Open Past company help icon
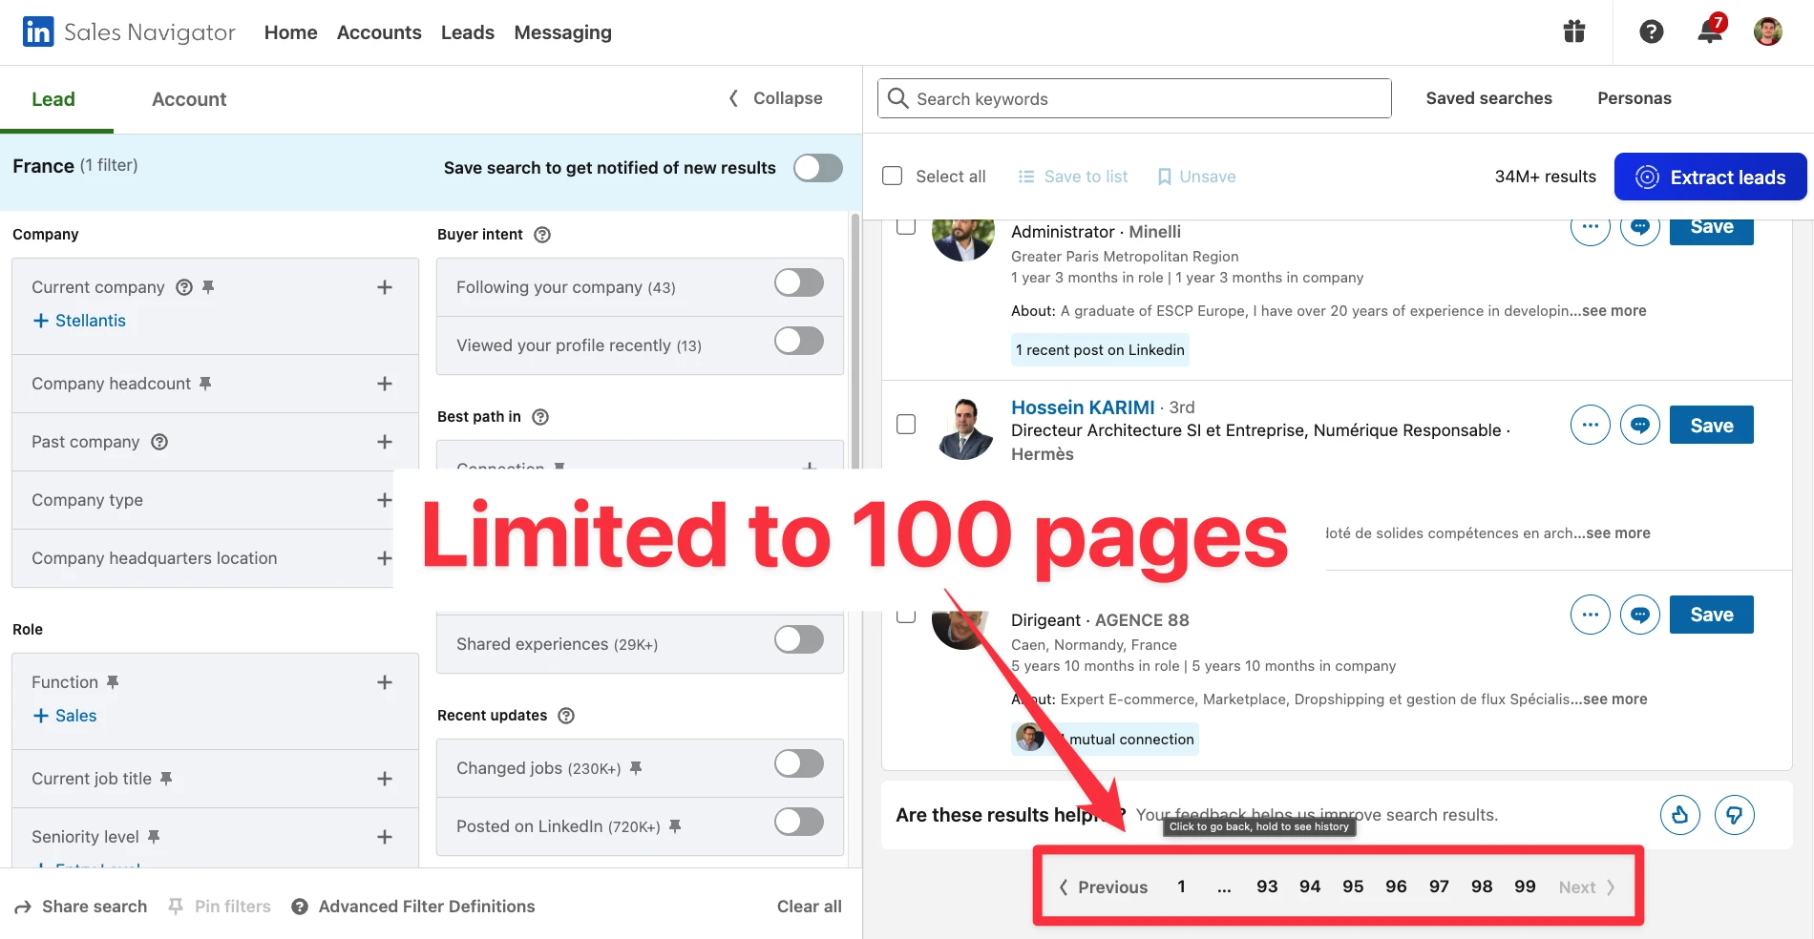Image resolution: width=1814 pixels, height=939 pixels. [159, 442]
